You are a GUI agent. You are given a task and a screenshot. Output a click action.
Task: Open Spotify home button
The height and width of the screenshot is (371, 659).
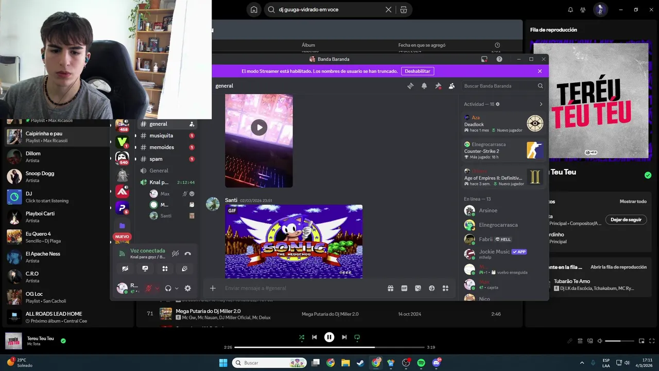(254, 9)
